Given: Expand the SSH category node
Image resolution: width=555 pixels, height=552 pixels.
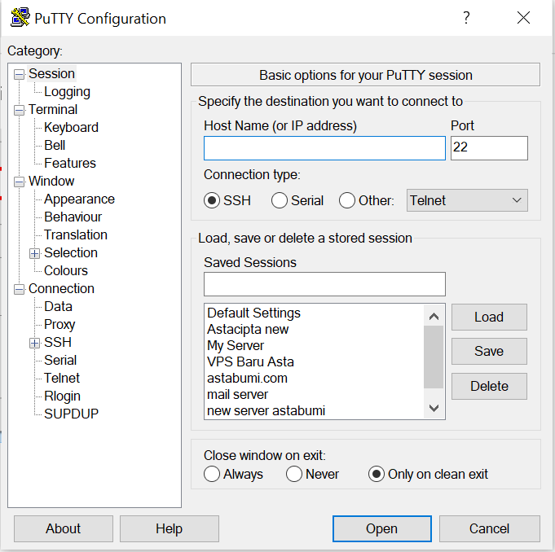Looking at the screenshot, I should pyautogui.click(x=35, y=343).
